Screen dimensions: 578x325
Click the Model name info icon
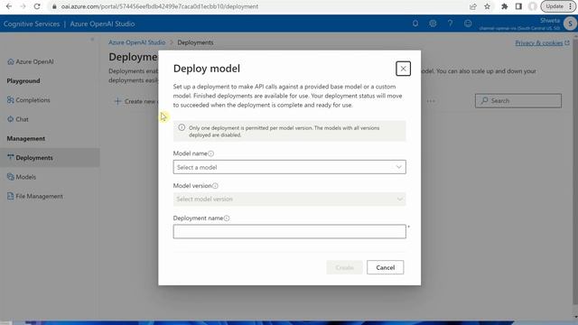pos(210,153)
